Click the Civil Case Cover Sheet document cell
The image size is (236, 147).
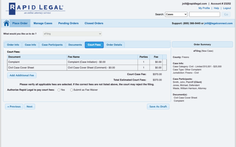coord(37,68)
